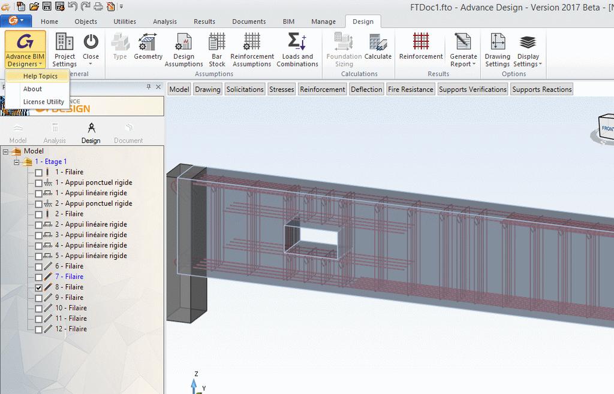Click the Solicitations view button
This screenshot has height=394, width=614.
[245, 89]
